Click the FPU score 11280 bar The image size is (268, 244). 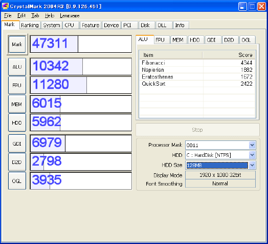pyautogui.click(x=81, y=85)
